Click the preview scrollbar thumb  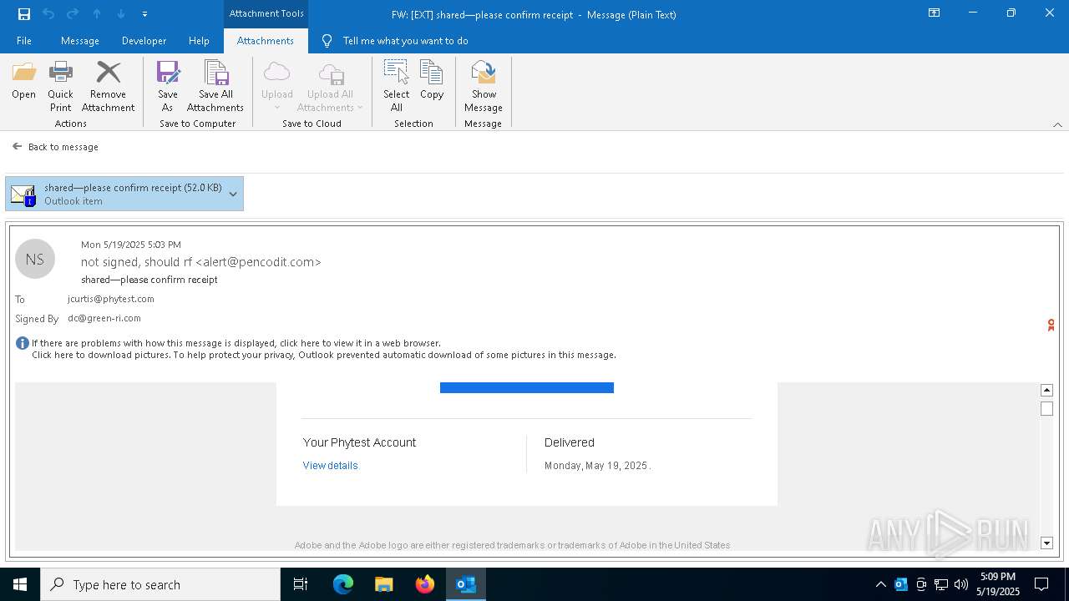(x=1046, y=409)
